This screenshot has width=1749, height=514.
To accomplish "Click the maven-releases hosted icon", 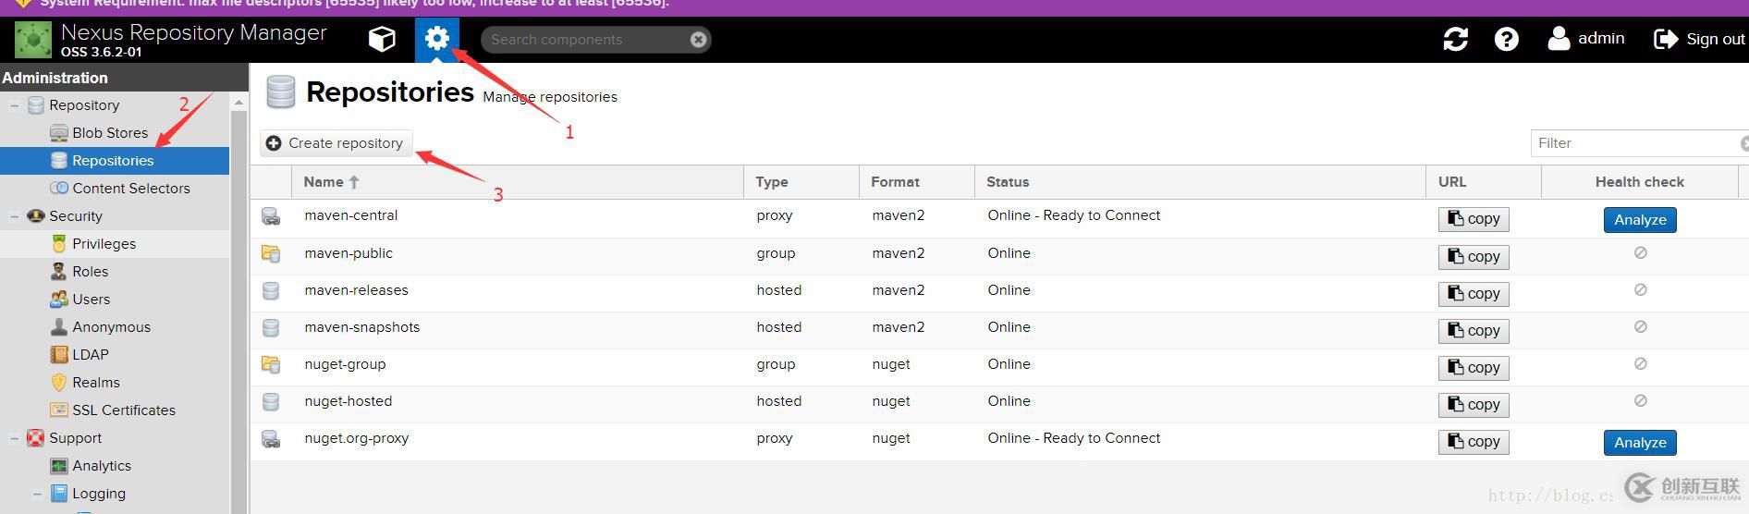I will coord(271,290).
